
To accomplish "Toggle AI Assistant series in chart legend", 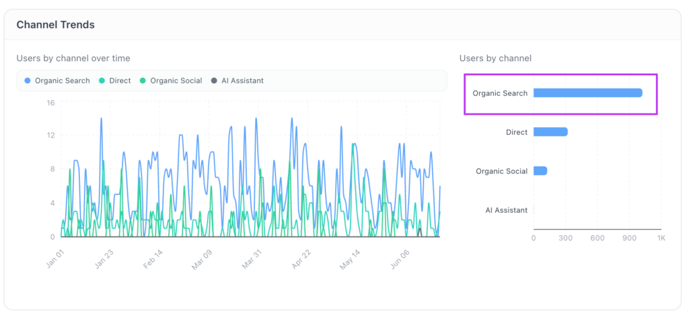I will point(238,81).
